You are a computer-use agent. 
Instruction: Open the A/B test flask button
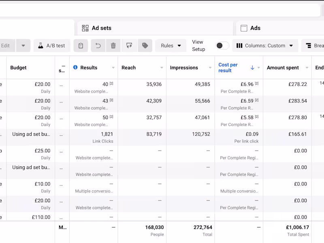tap(51, 46)
